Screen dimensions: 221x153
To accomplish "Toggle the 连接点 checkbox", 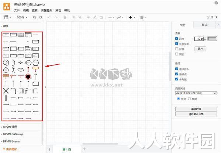I will point(176,74).
